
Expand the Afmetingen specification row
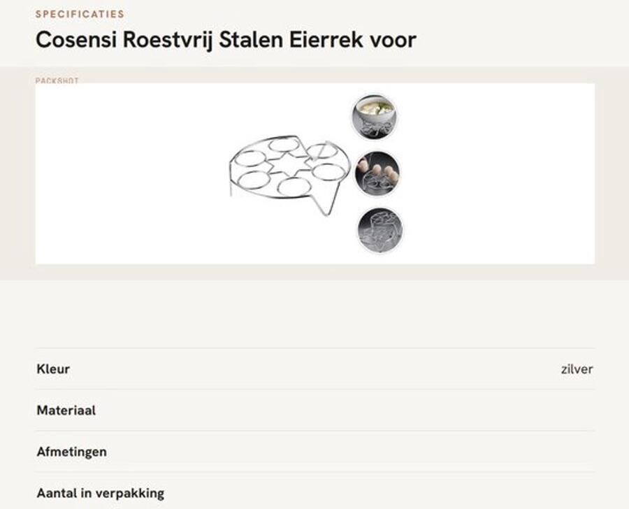[315, 452]
